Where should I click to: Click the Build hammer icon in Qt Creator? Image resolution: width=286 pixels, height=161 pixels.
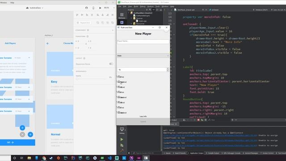click(x=122, y=151)
